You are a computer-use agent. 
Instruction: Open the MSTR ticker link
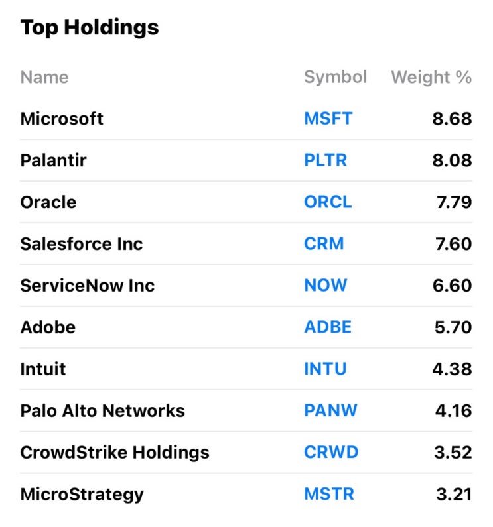click(329, 495)
